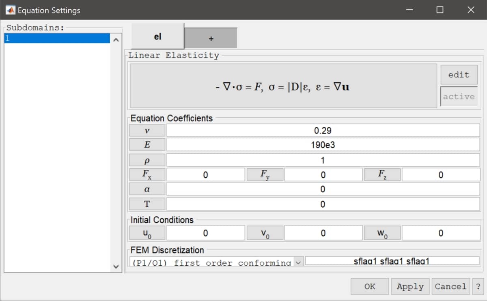Click the subdomains list down scroll arrow

(116, 267)
